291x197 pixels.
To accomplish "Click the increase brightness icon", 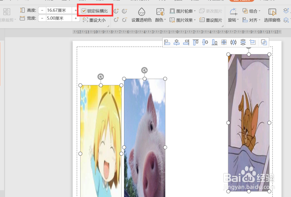I will point(116,19).
